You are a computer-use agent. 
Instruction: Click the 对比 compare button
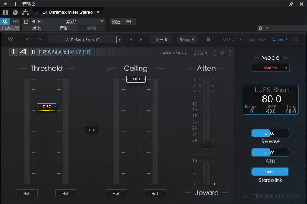[x=36, y=28]
